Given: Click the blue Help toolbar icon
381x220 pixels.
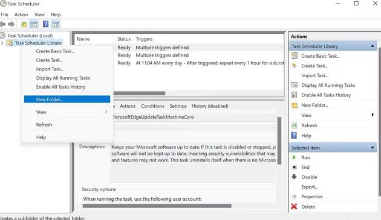Looking at the screenshot, I should [x=46, y=24].
